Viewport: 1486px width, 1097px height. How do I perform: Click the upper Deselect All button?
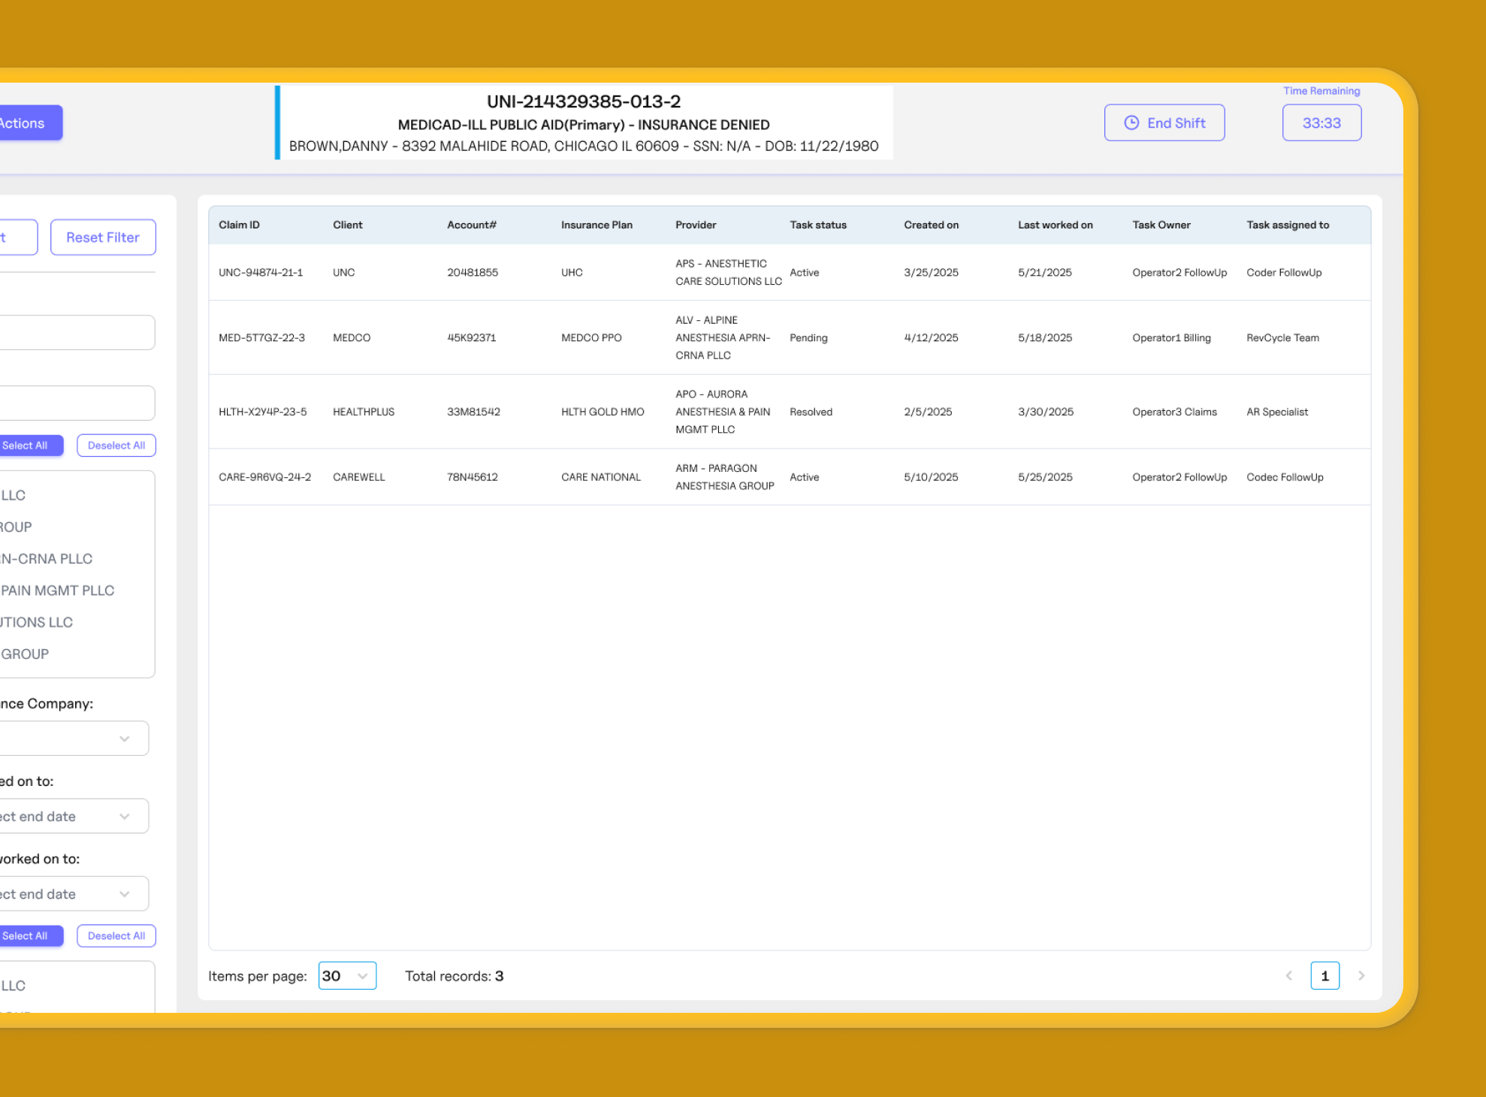(x=116, y=446)
